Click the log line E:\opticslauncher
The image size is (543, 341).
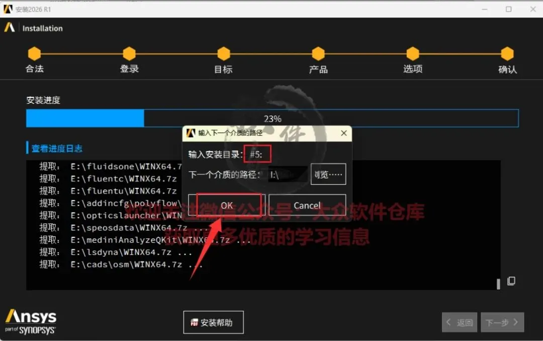(x=111, y=215)
